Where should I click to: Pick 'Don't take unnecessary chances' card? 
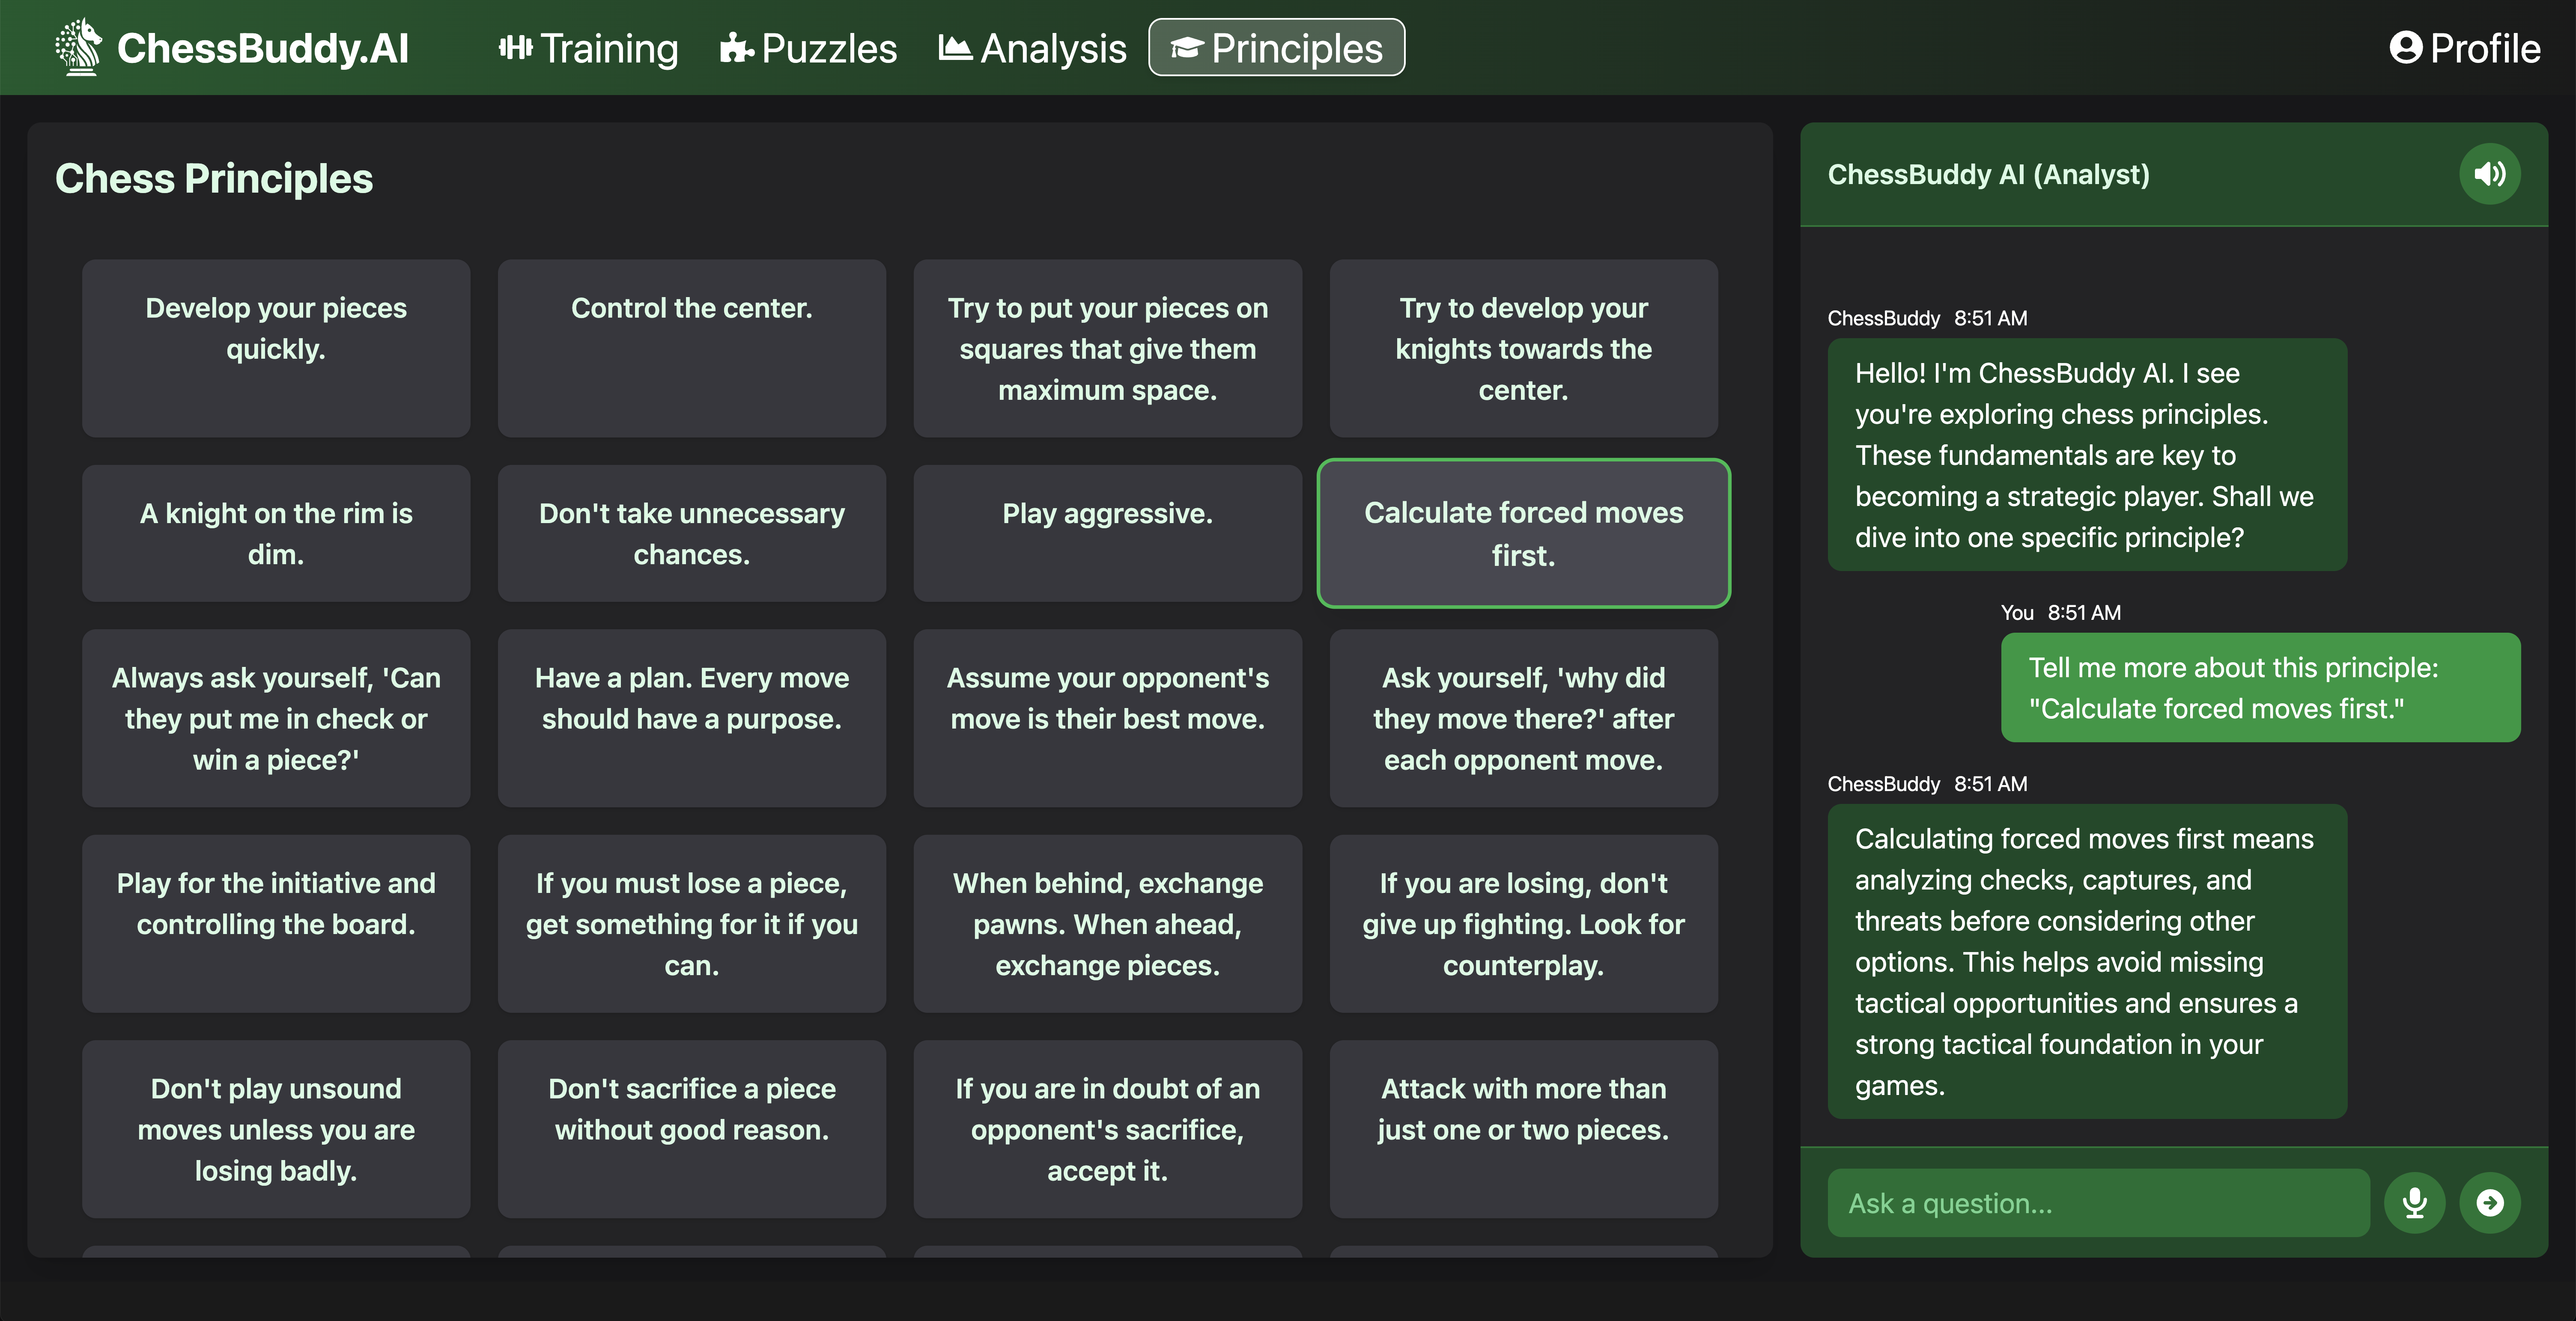coord(692,533)
